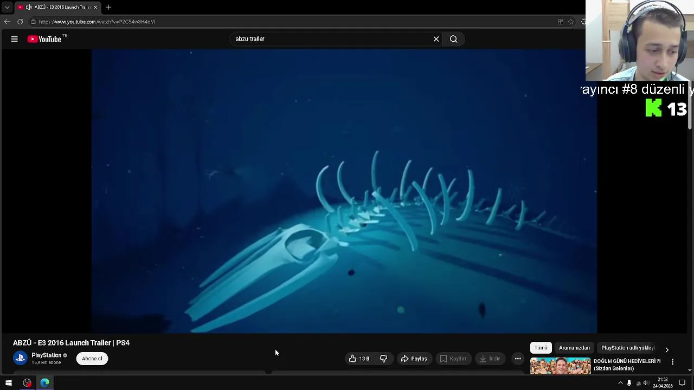Open the clock showing 21:52
This screenshot has width=694, height=390.
click(663, 383)
